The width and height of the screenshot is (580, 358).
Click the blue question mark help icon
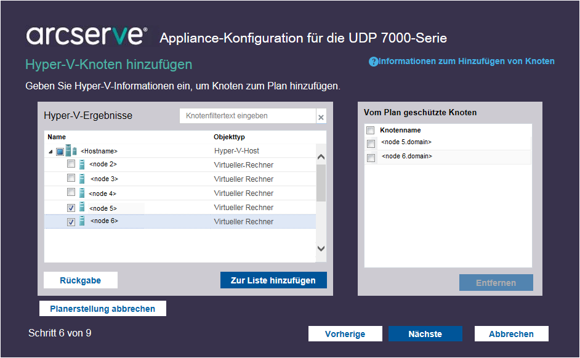pyautogui.click(x=374, y=62)
